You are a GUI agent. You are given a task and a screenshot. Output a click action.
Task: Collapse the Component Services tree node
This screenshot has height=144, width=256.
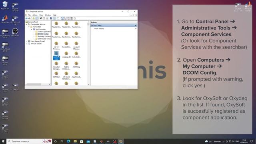click(26, 24)
